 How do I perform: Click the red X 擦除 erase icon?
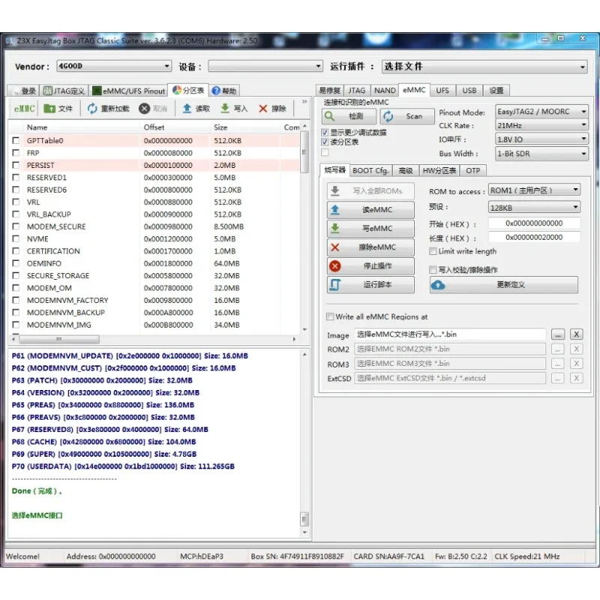coord(263,109)
